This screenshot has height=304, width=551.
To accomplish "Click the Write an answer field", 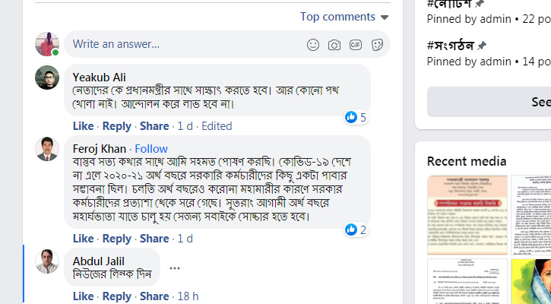I will click(x=182, y=45).
